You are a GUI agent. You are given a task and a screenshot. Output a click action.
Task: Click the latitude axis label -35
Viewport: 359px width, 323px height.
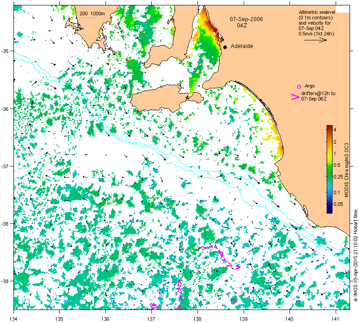pyautogui.click(x=4, y=51)
